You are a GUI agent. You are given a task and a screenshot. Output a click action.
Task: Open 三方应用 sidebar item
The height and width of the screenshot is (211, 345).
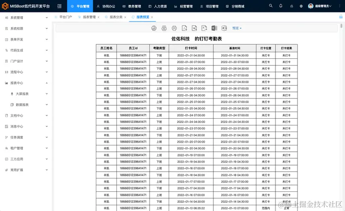26,159
